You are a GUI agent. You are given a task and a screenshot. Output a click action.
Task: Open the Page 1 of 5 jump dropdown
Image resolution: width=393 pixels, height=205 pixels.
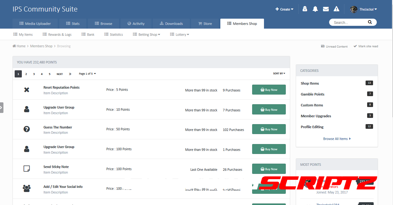tap(87, 74)
